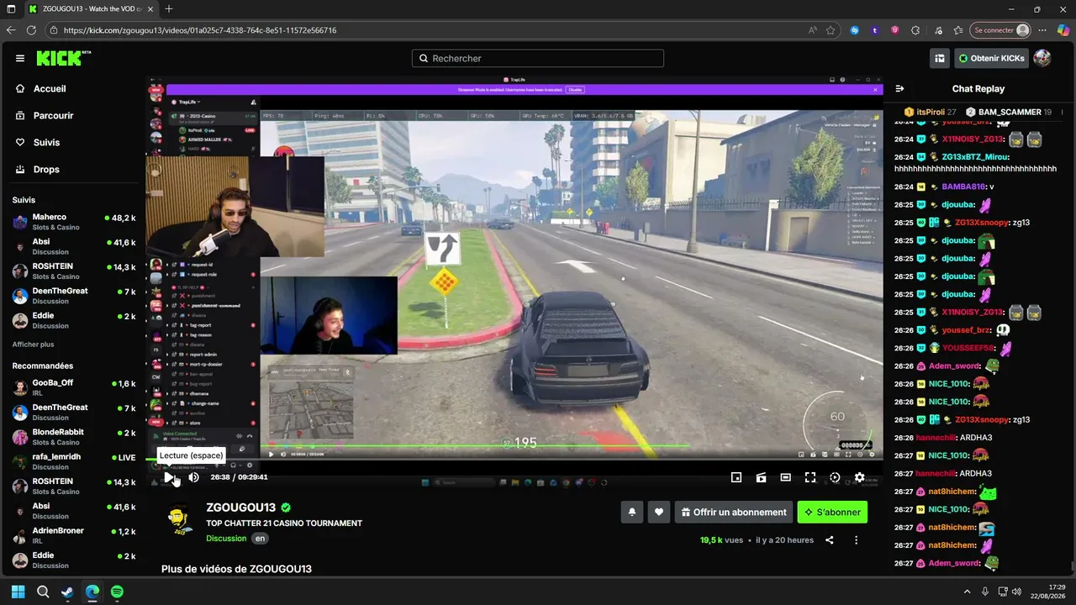
Task: Toggle notifications bell for ZGOUGOU13
Action: pyautogui.click(x=632, y=512)
